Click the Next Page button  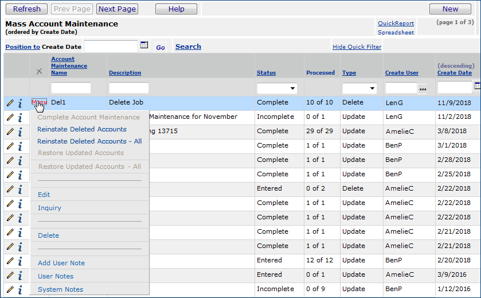(x=117, y=9)
